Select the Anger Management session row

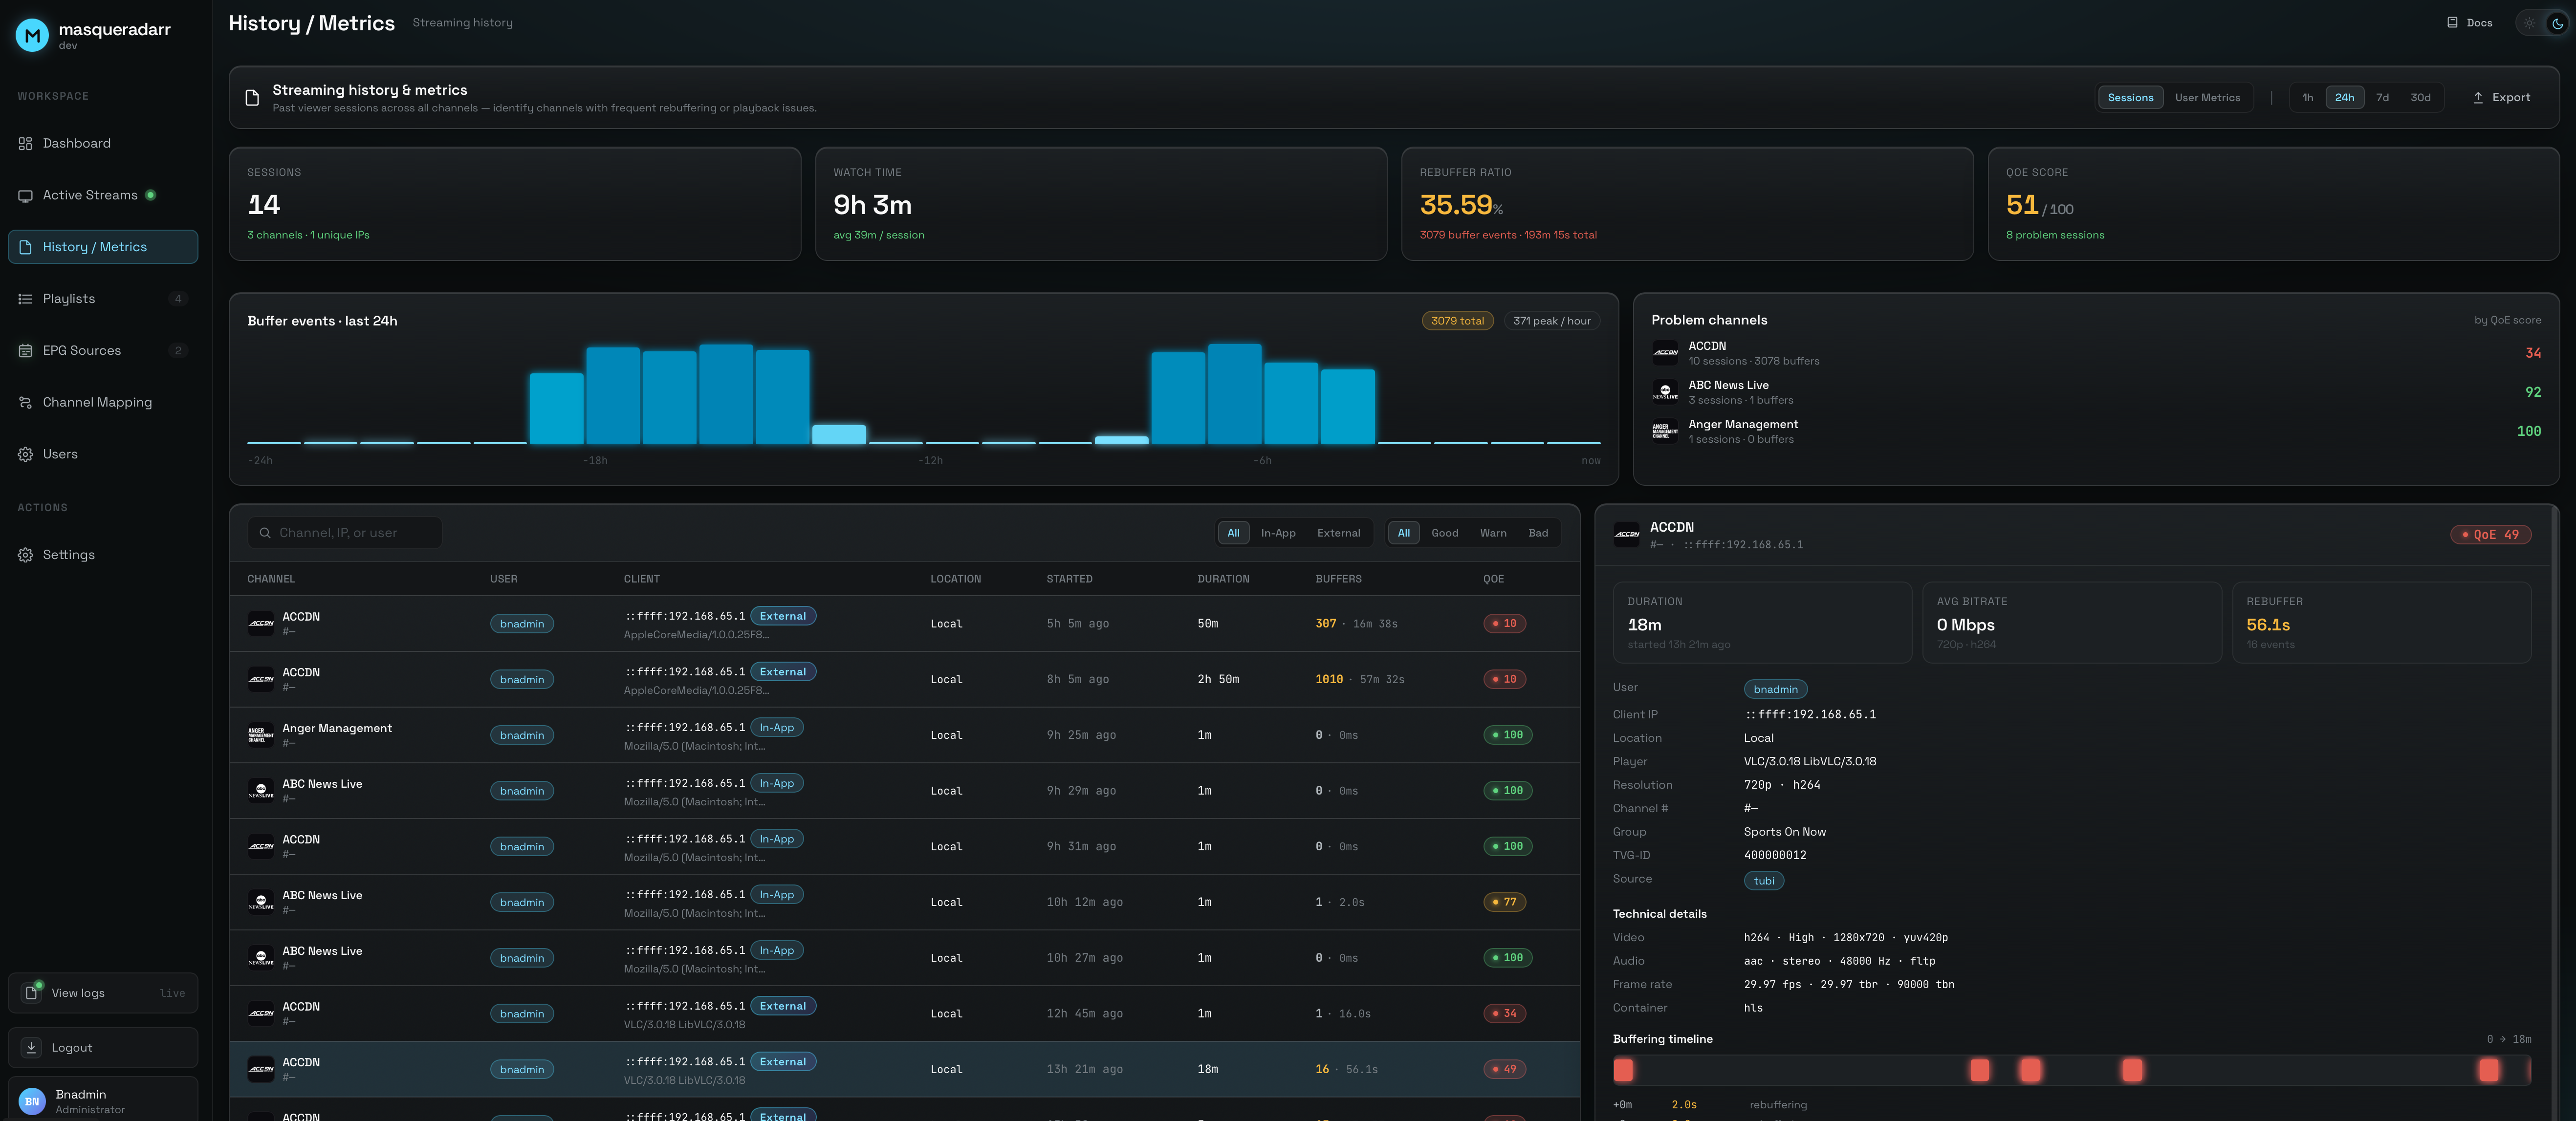click(x=904, y=735)
